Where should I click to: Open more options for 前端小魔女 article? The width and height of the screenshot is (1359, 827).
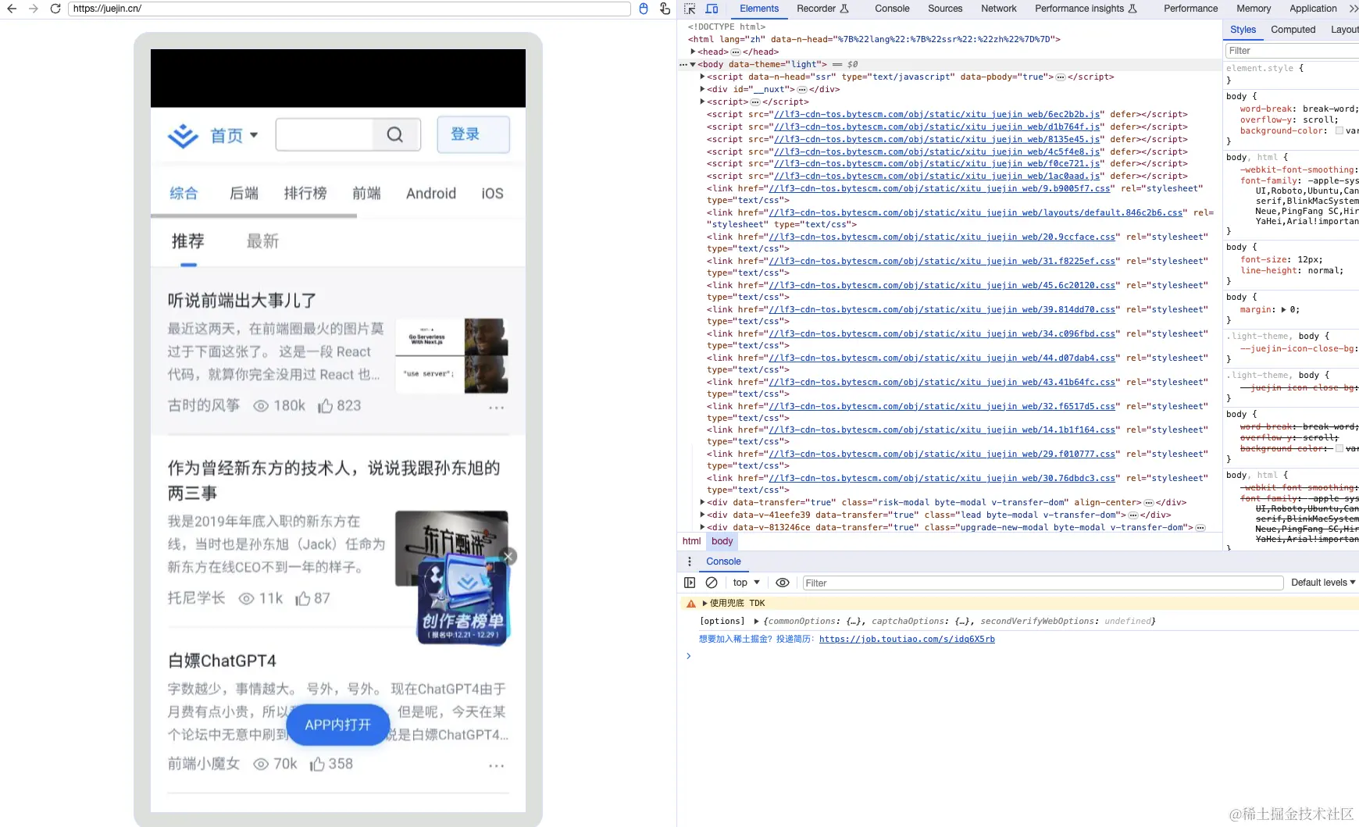point(497,766)
